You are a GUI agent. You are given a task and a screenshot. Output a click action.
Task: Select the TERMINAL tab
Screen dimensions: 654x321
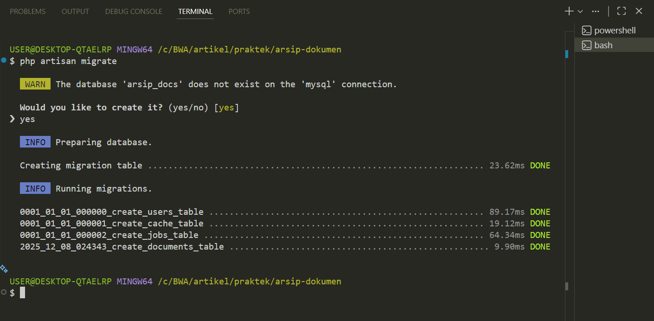(195, 12)
